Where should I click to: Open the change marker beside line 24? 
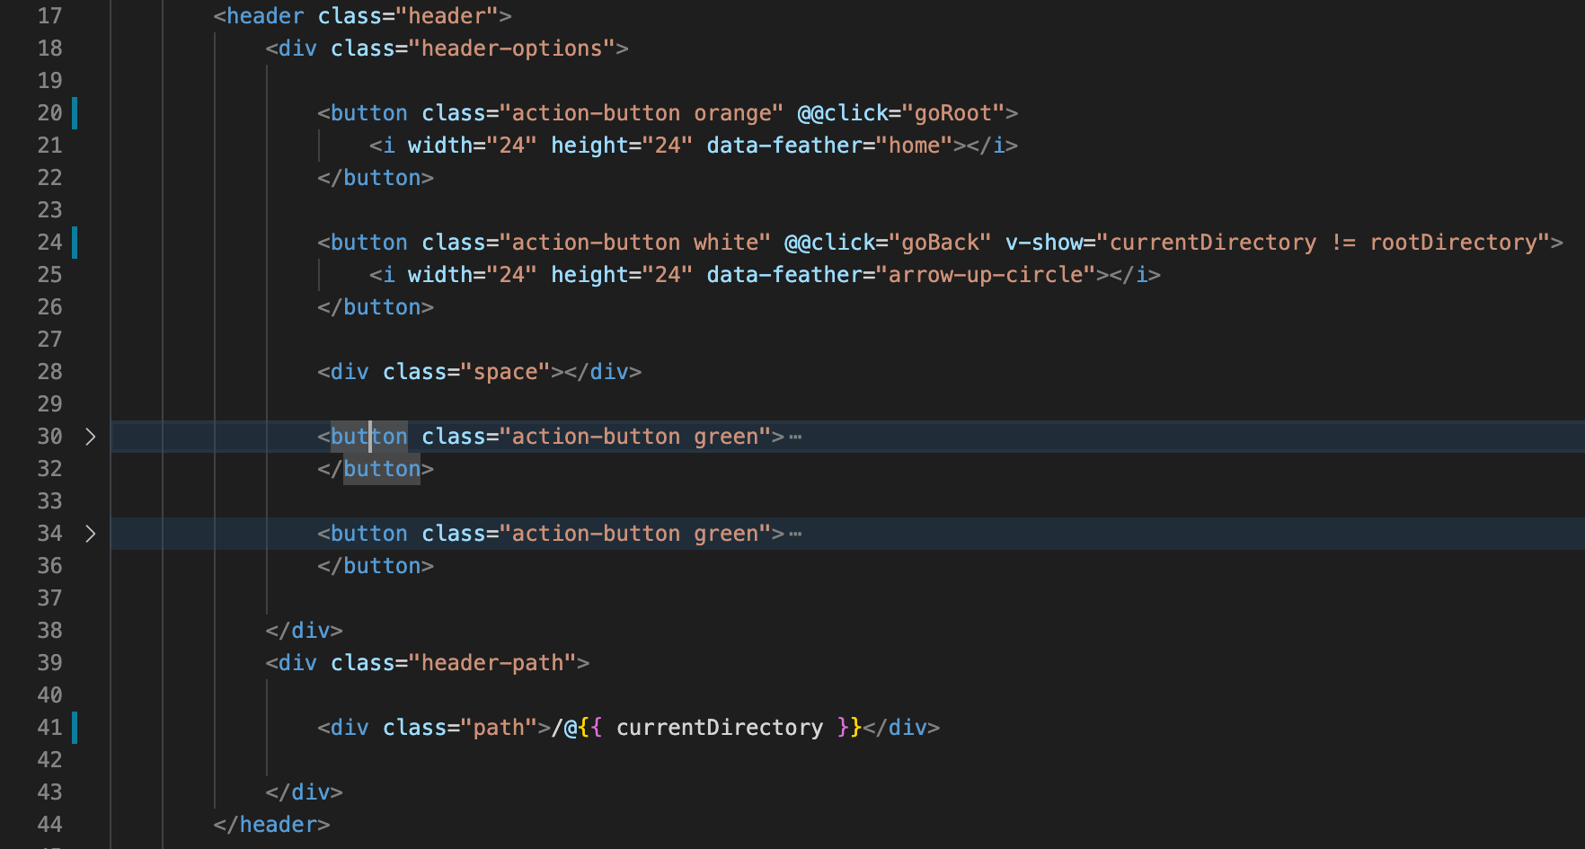point(75,243)
